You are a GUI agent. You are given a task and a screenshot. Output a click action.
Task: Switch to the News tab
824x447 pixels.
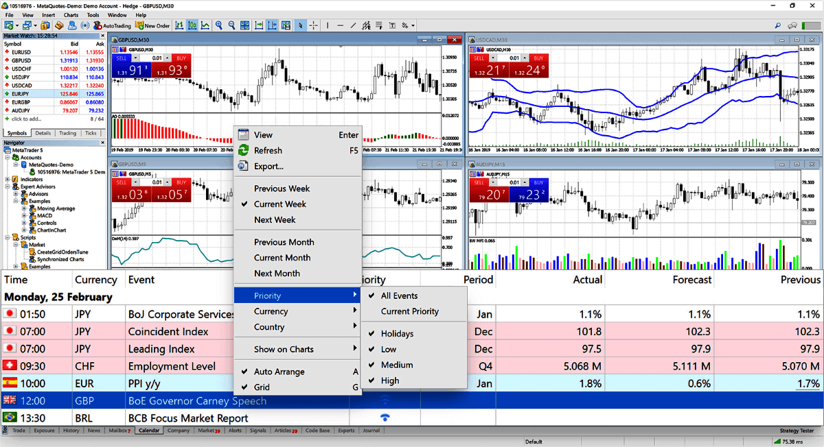coord(93,431)
